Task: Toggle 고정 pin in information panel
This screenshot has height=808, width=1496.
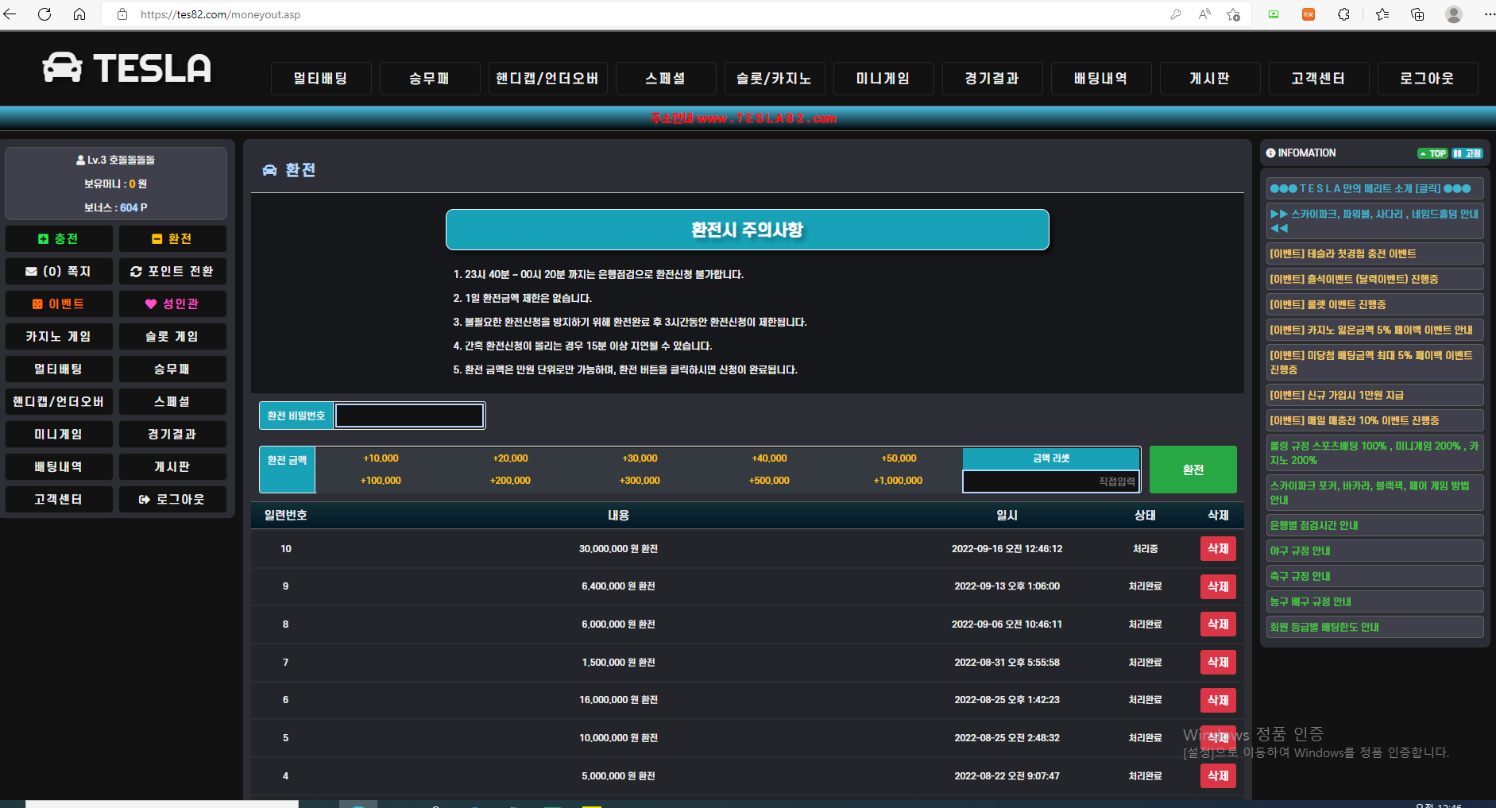Action: (1467, 153)
